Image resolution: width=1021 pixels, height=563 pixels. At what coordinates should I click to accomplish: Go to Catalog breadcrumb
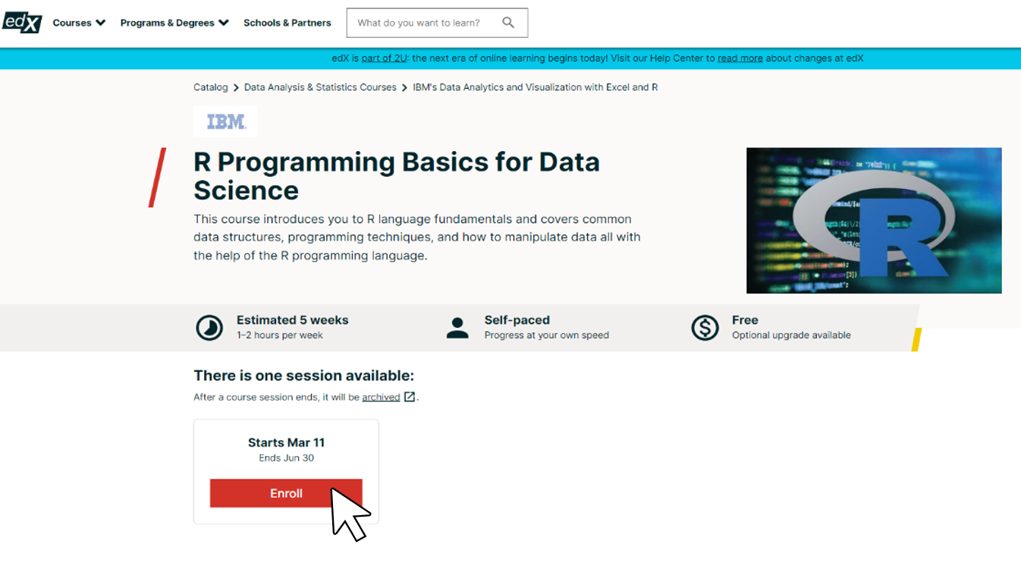pos(211,87)
